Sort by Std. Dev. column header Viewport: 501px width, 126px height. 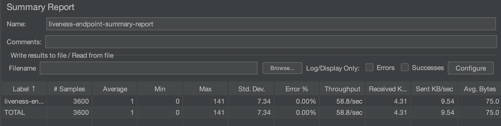coord(251,89)
